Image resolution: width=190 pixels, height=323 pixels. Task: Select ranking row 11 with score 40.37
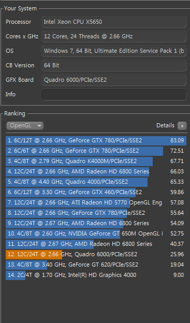96,244
